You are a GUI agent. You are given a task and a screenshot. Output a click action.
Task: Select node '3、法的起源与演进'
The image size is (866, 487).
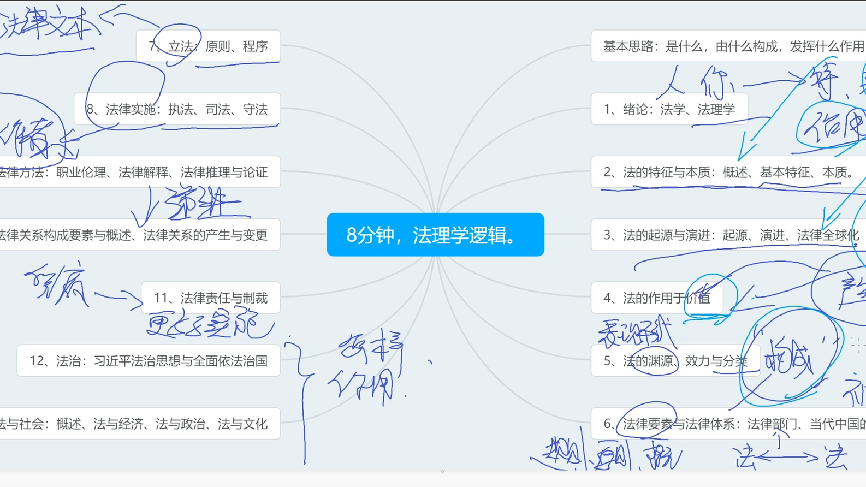[728, 235]
